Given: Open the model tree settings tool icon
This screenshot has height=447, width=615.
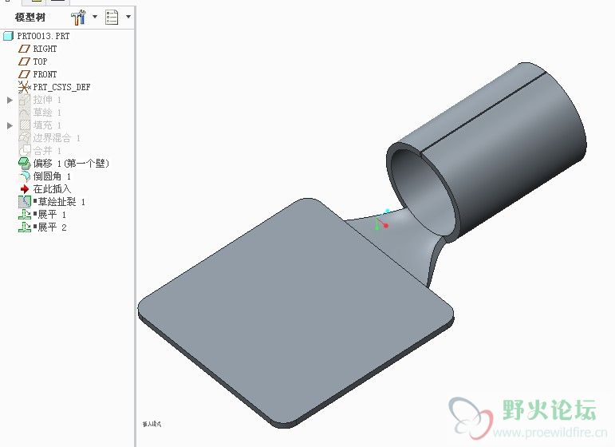Looking at the screenshot, I should click(x=78, y=18).
